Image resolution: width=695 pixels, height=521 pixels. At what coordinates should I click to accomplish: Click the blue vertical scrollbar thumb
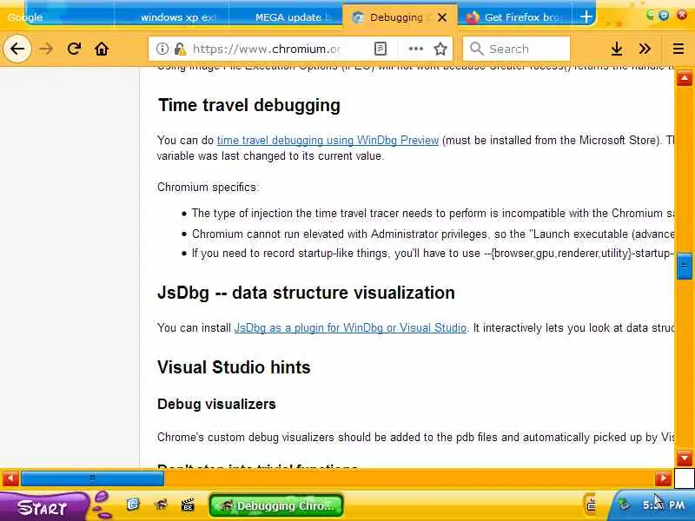coord(685,266)
